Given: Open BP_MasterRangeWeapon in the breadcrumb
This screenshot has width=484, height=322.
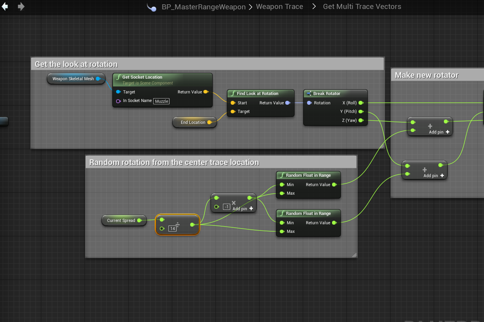Looking at the screenshot, I should point(203,7).
